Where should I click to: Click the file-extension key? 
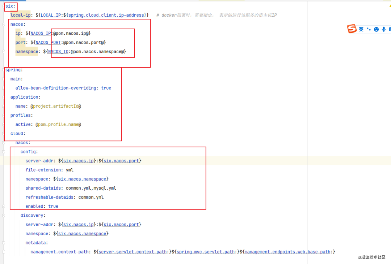tap(43, 170)
